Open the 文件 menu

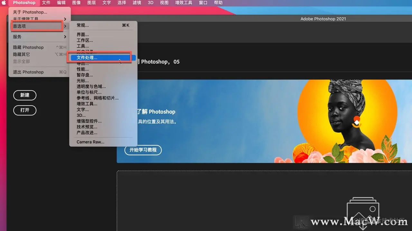pyautogui.click(x=46, y=3)
